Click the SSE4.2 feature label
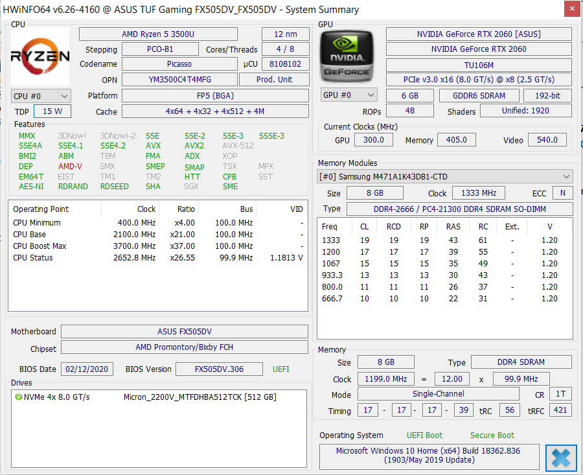583x475 pixels. pyautogui.click(x=113, y=145)
